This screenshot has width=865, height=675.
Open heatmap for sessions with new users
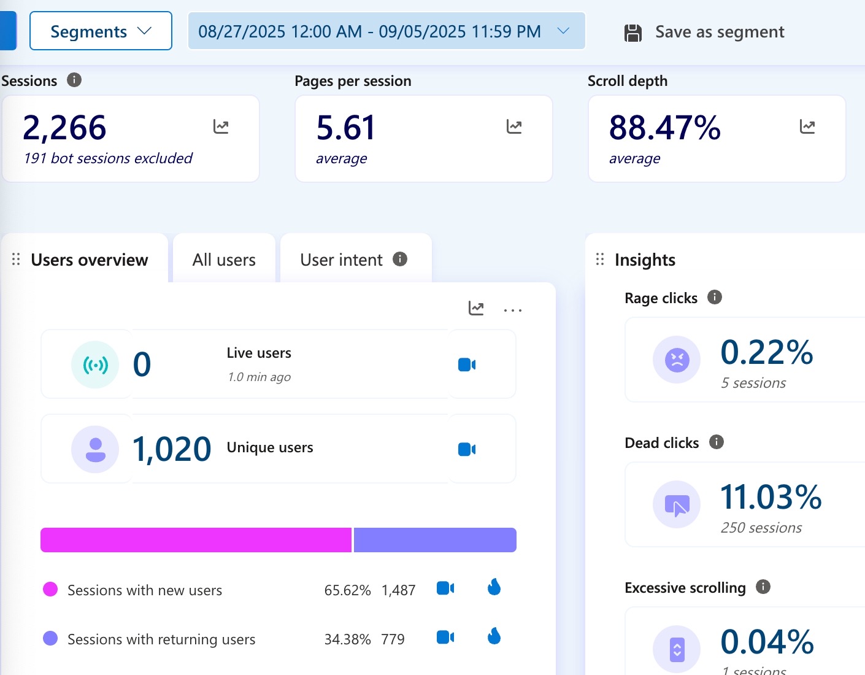[x=494, y=588]
